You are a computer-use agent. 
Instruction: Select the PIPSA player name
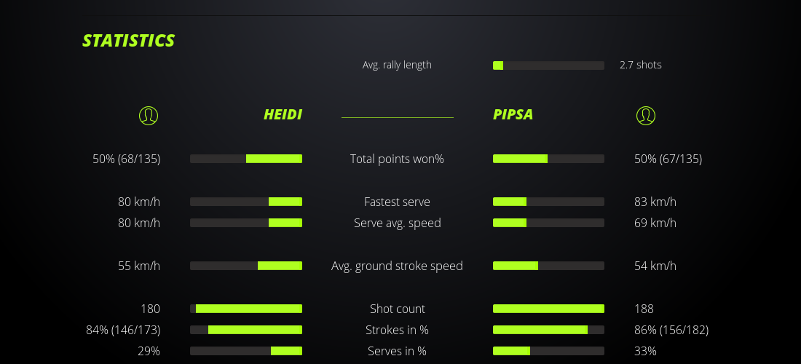(513, 115)
